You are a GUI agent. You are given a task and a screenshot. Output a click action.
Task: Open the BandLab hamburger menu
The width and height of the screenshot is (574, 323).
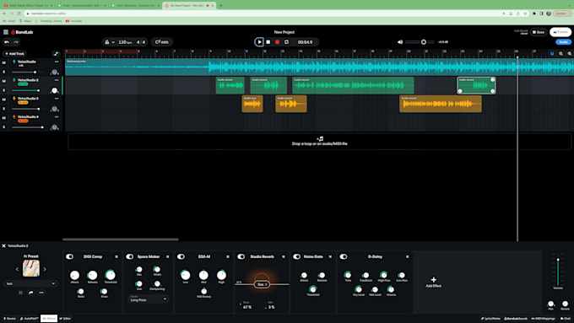click(x=6, y=32)
